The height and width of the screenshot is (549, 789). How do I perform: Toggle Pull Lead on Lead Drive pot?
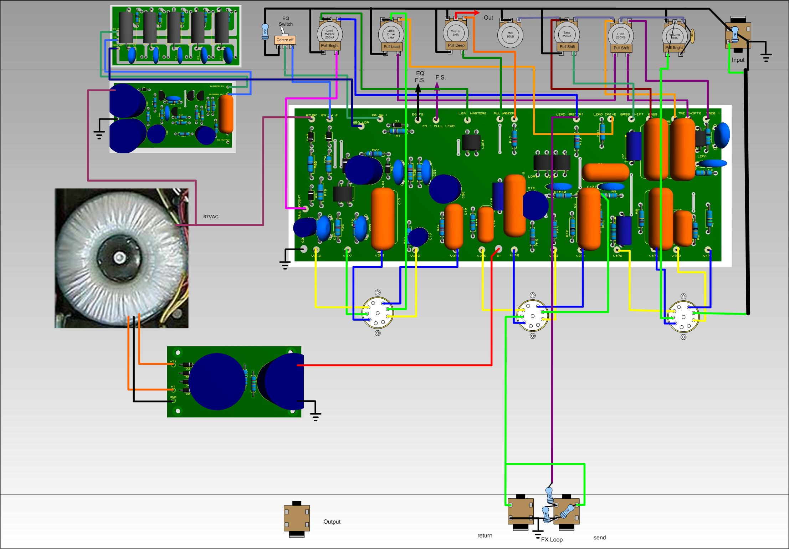coord(391,47)
